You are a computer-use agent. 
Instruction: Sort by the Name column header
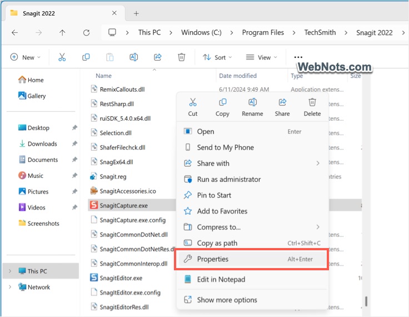[103, 76]
